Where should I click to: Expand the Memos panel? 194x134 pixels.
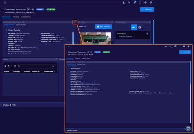[56, 59]
